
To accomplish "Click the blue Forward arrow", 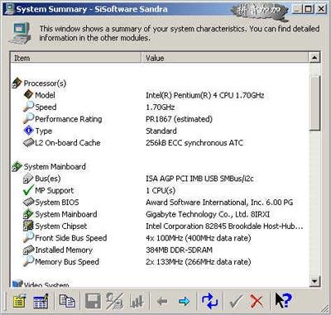I will coord(184,301).
